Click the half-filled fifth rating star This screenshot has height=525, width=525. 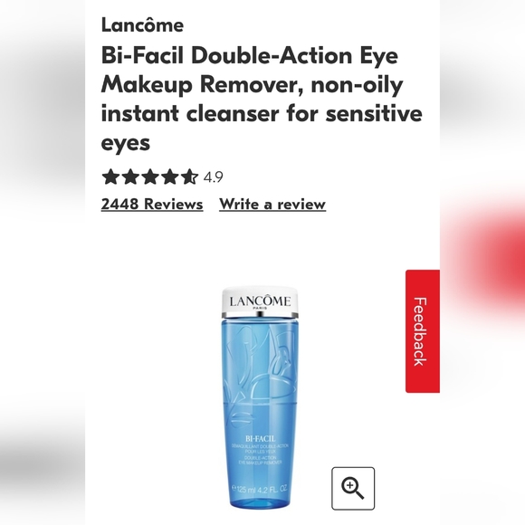pyautogui.click(x=189, y=177)
